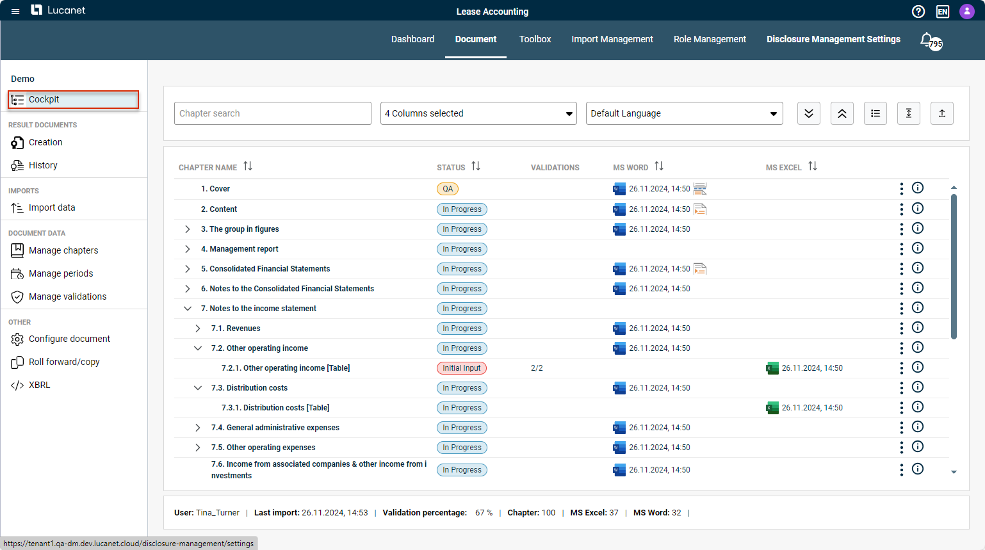
Task: Open Configure document in sidebar
Action: coord(69,339)
